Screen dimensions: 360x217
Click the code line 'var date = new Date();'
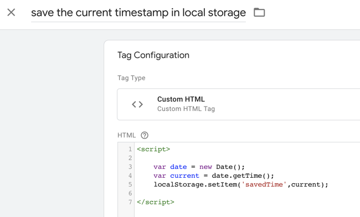click(x=199, y=167)
